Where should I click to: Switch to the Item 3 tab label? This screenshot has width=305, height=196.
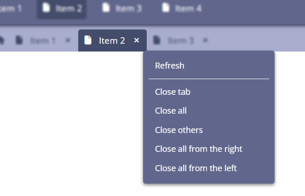180,40
